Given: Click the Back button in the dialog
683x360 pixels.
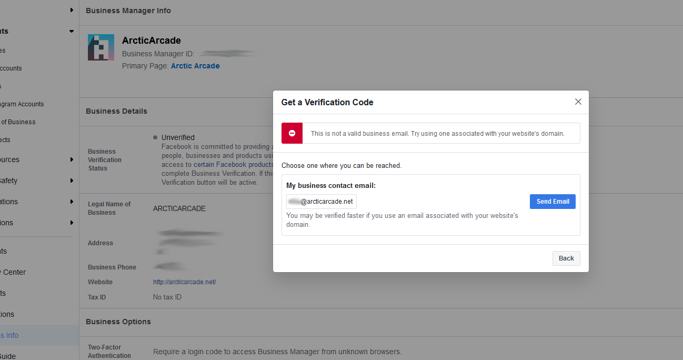Looking at the screenshot, I should (x=566, y=258).
